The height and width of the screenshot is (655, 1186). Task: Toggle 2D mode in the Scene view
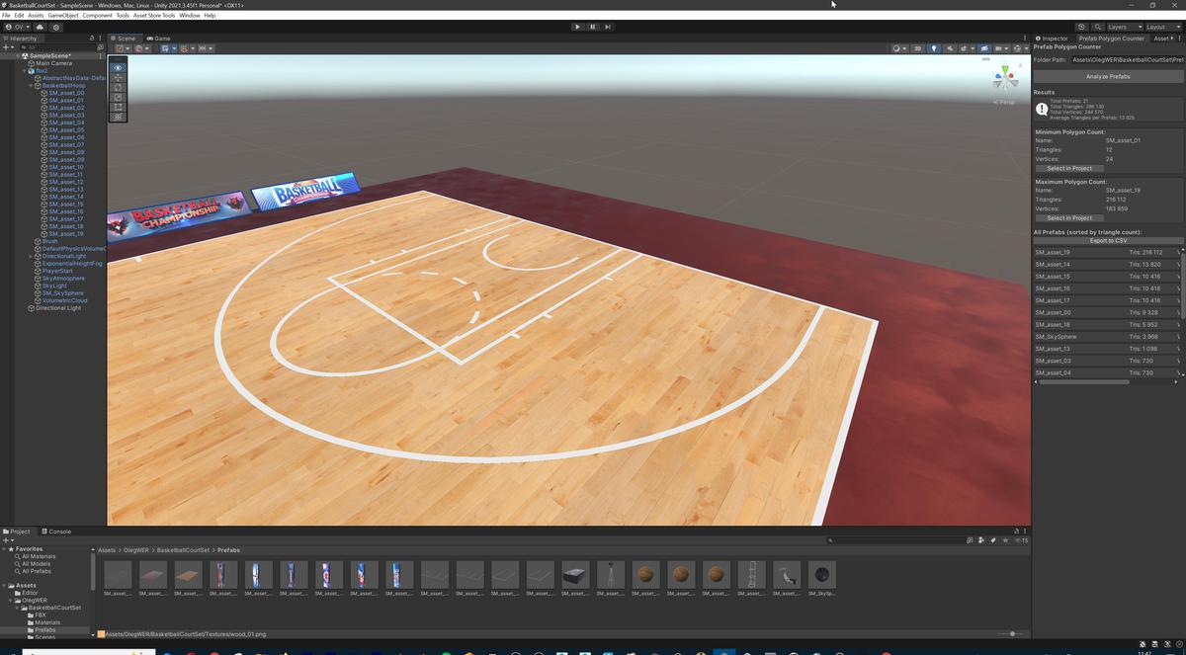(x=917, y=48)
